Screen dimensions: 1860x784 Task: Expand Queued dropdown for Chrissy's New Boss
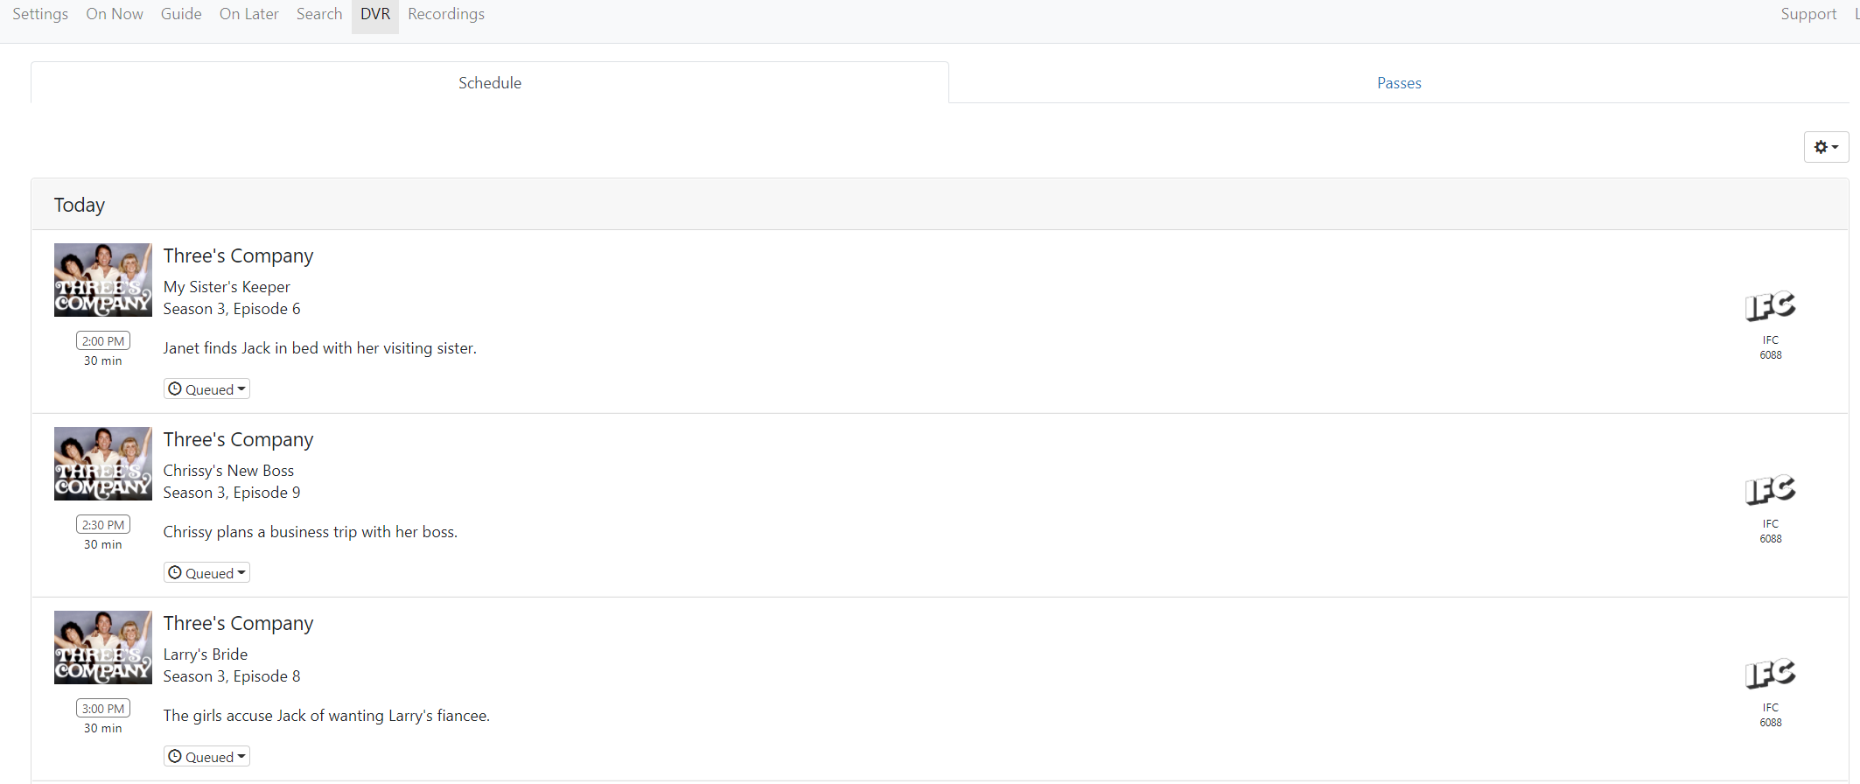click(x=206, y=573)
